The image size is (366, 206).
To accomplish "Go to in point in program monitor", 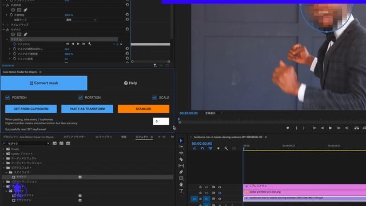I will click(315, 128).
